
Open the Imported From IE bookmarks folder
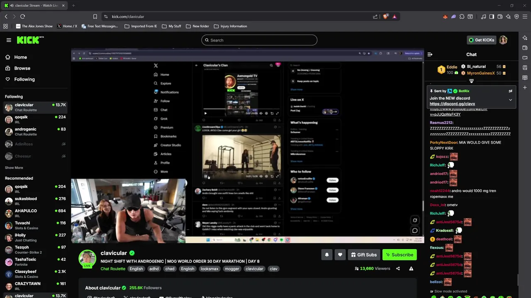(140, 26)
